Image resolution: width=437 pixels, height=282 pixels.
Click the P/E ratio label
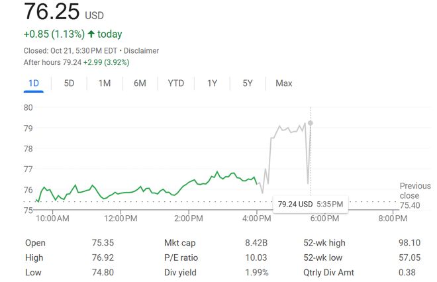click(181, 258)
